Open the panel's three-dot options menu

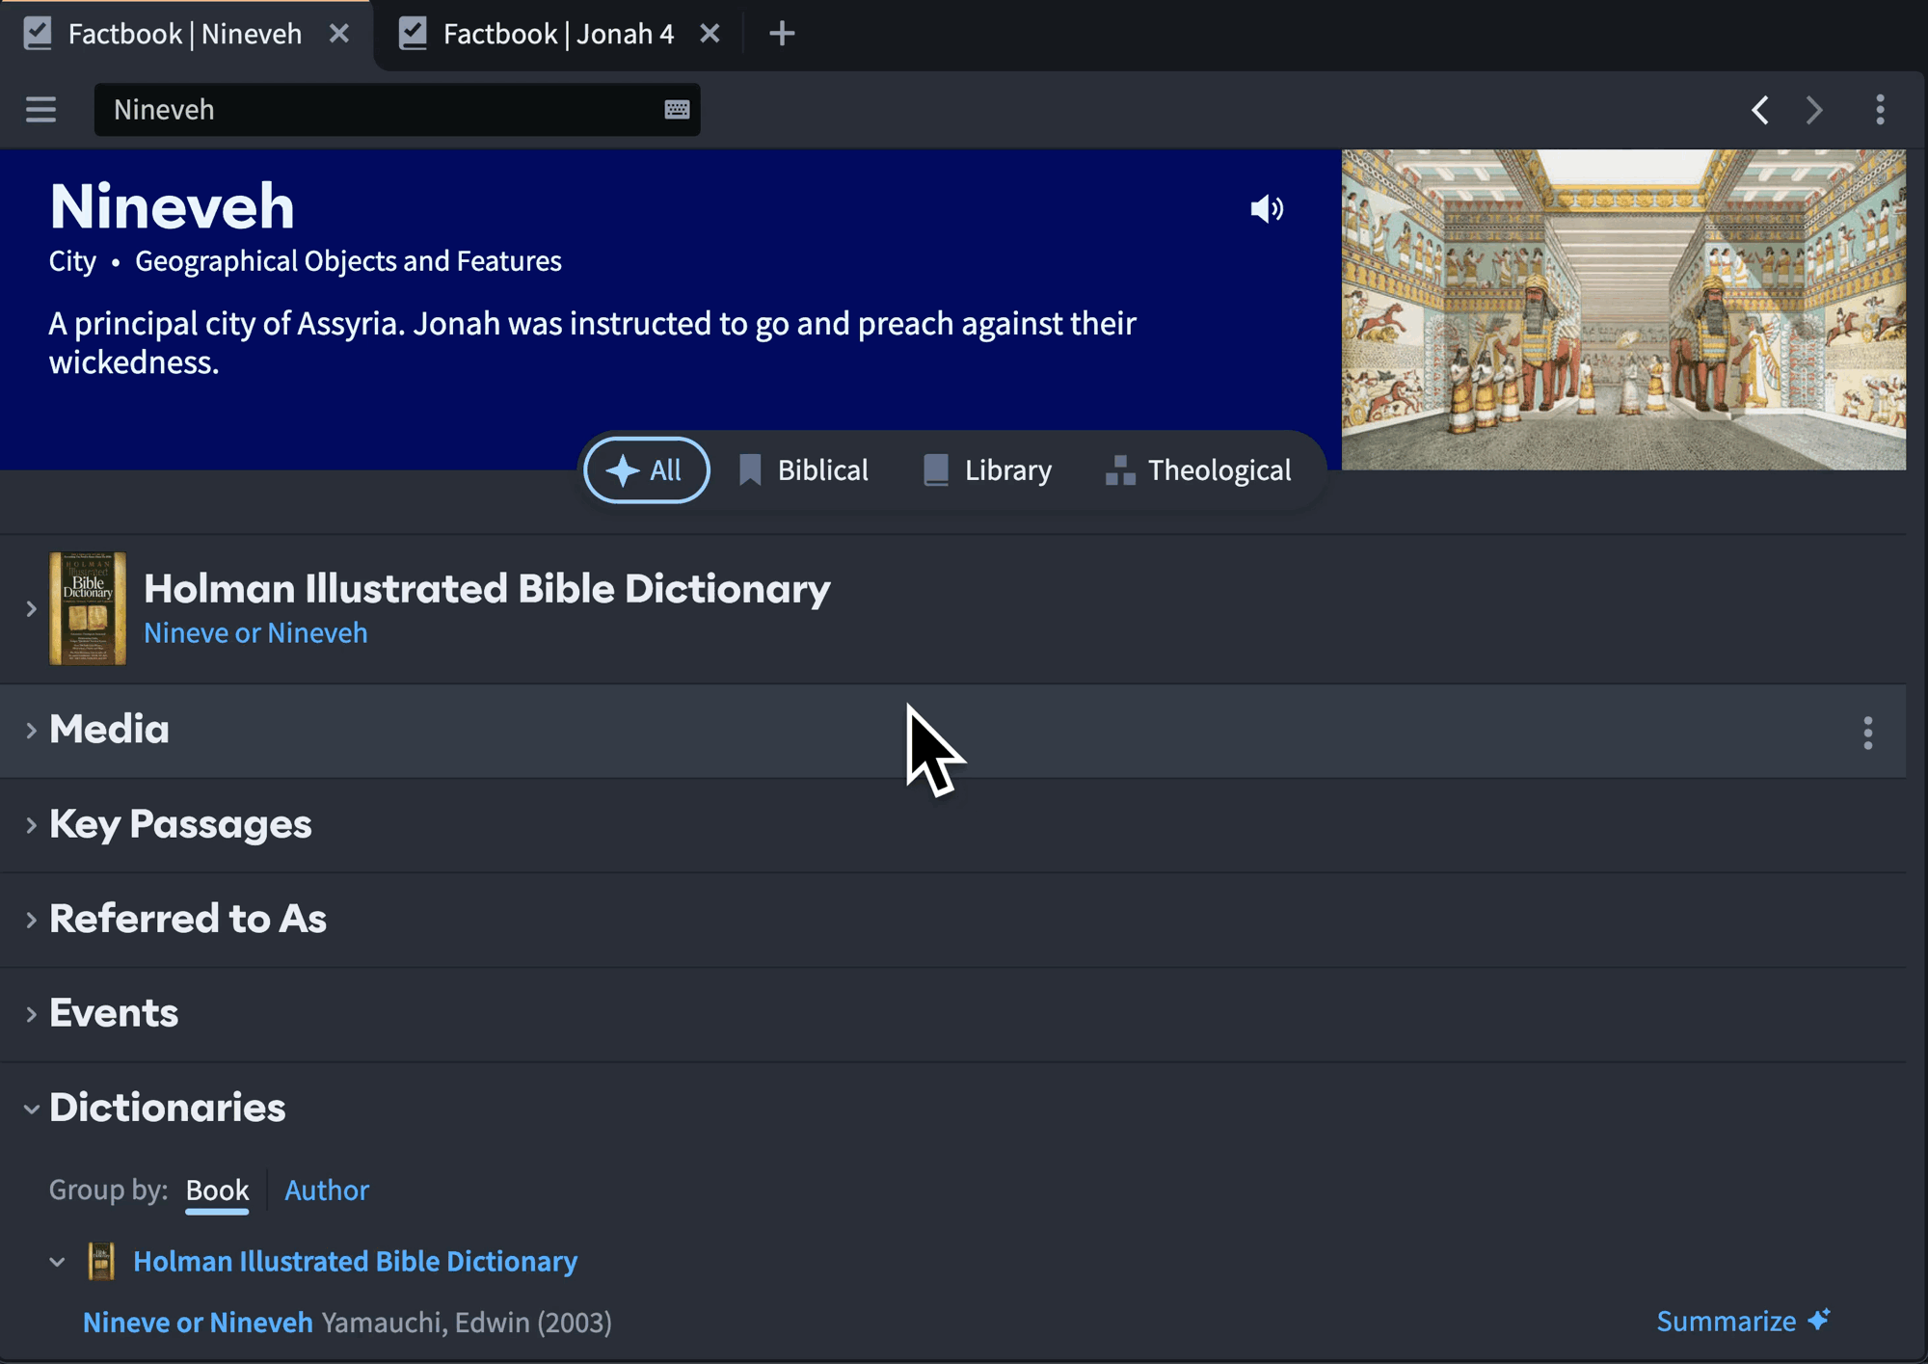1880,110
